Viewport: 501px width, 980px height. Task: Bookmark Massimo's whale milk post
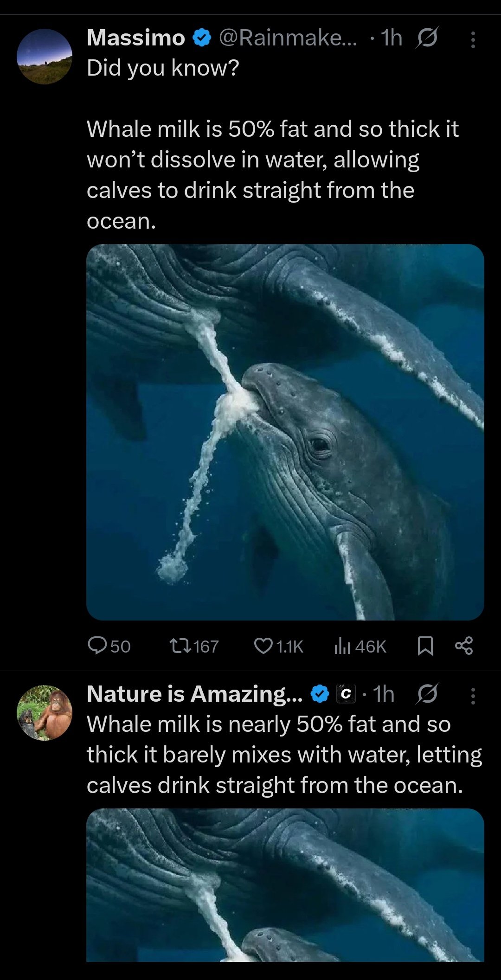coord(425,646)
